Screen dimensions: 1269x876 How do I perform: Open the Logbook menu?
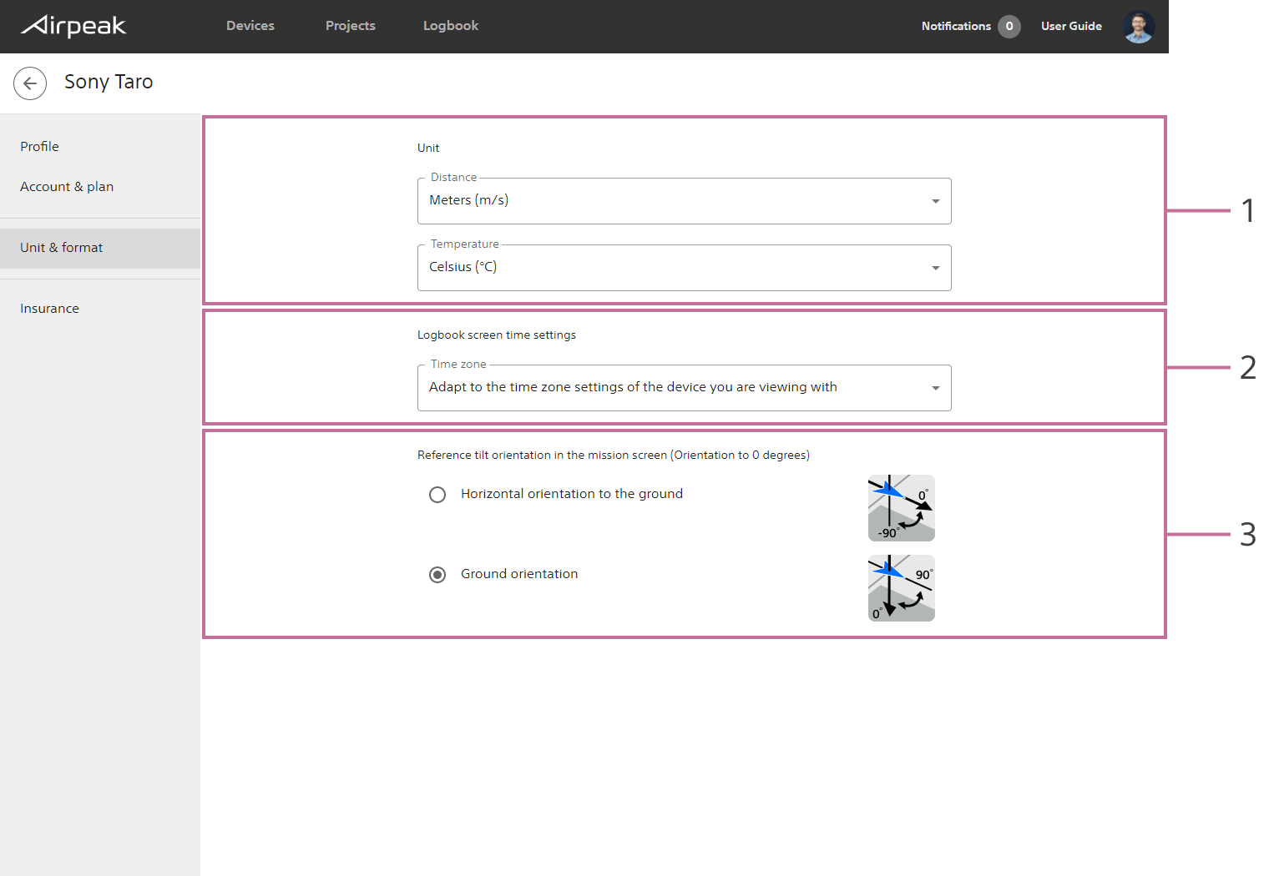point(451,26)
